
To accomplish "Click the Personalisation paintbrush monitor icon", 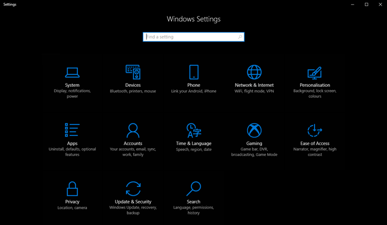I will (315, 73).
